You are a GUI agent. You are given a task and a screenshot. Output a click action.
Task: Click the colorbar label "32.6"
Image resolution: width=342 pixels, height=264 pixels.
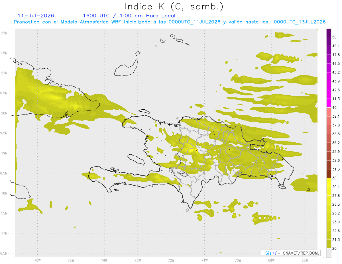(336, 161)
